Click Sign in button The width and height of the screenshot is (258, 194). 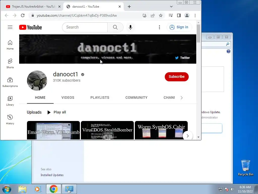point(179,27)
